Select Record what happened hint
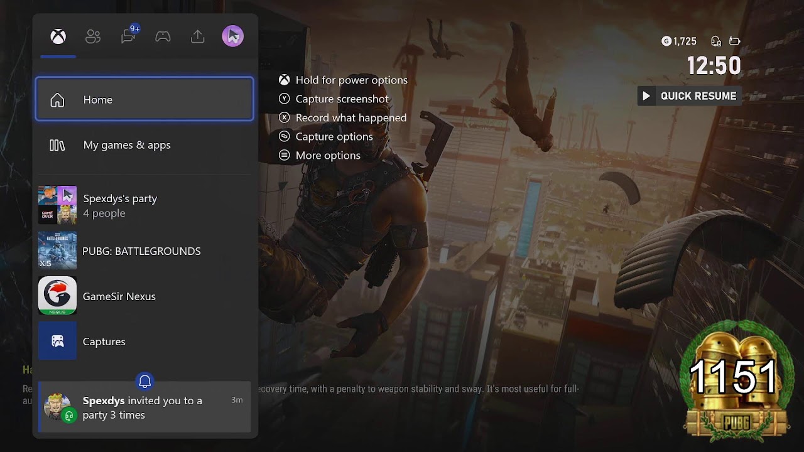The width and height of the screenshot is (804, 452). pyautogui.click(x=343, y=117)
